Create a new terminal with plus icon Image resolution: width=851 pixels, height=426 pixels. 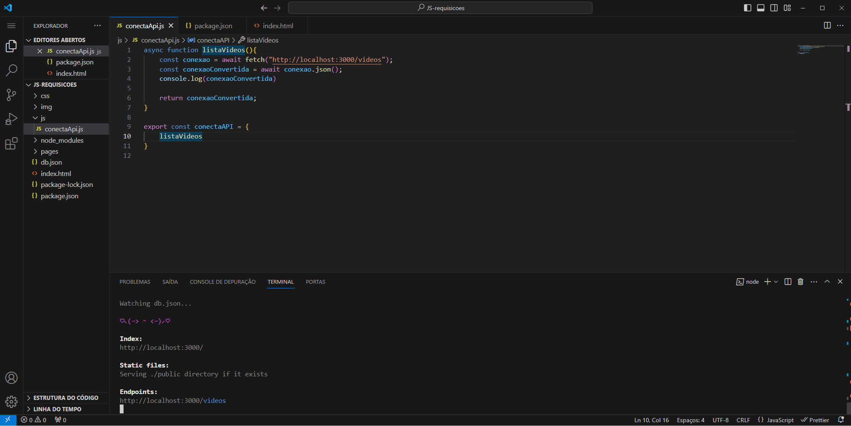pyautogui.click(x=767, y=282)
